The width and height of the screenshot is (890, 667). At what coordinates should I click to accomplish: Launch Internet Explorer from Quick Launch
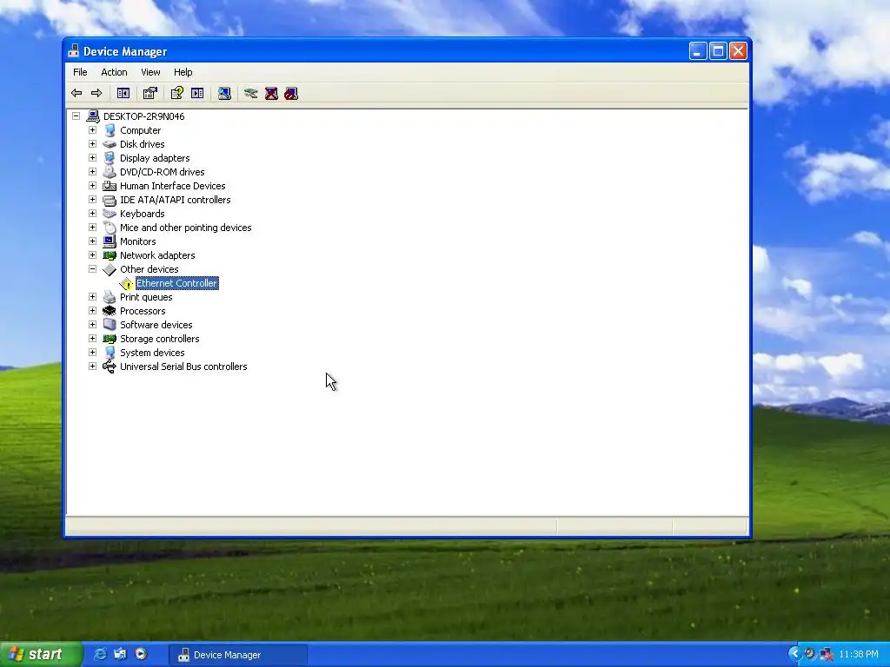coord(100,654)
